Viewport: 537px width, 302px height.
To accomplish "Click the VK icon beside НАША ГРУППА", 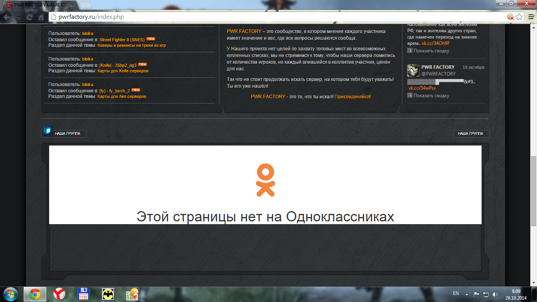I will pos(48,131).
